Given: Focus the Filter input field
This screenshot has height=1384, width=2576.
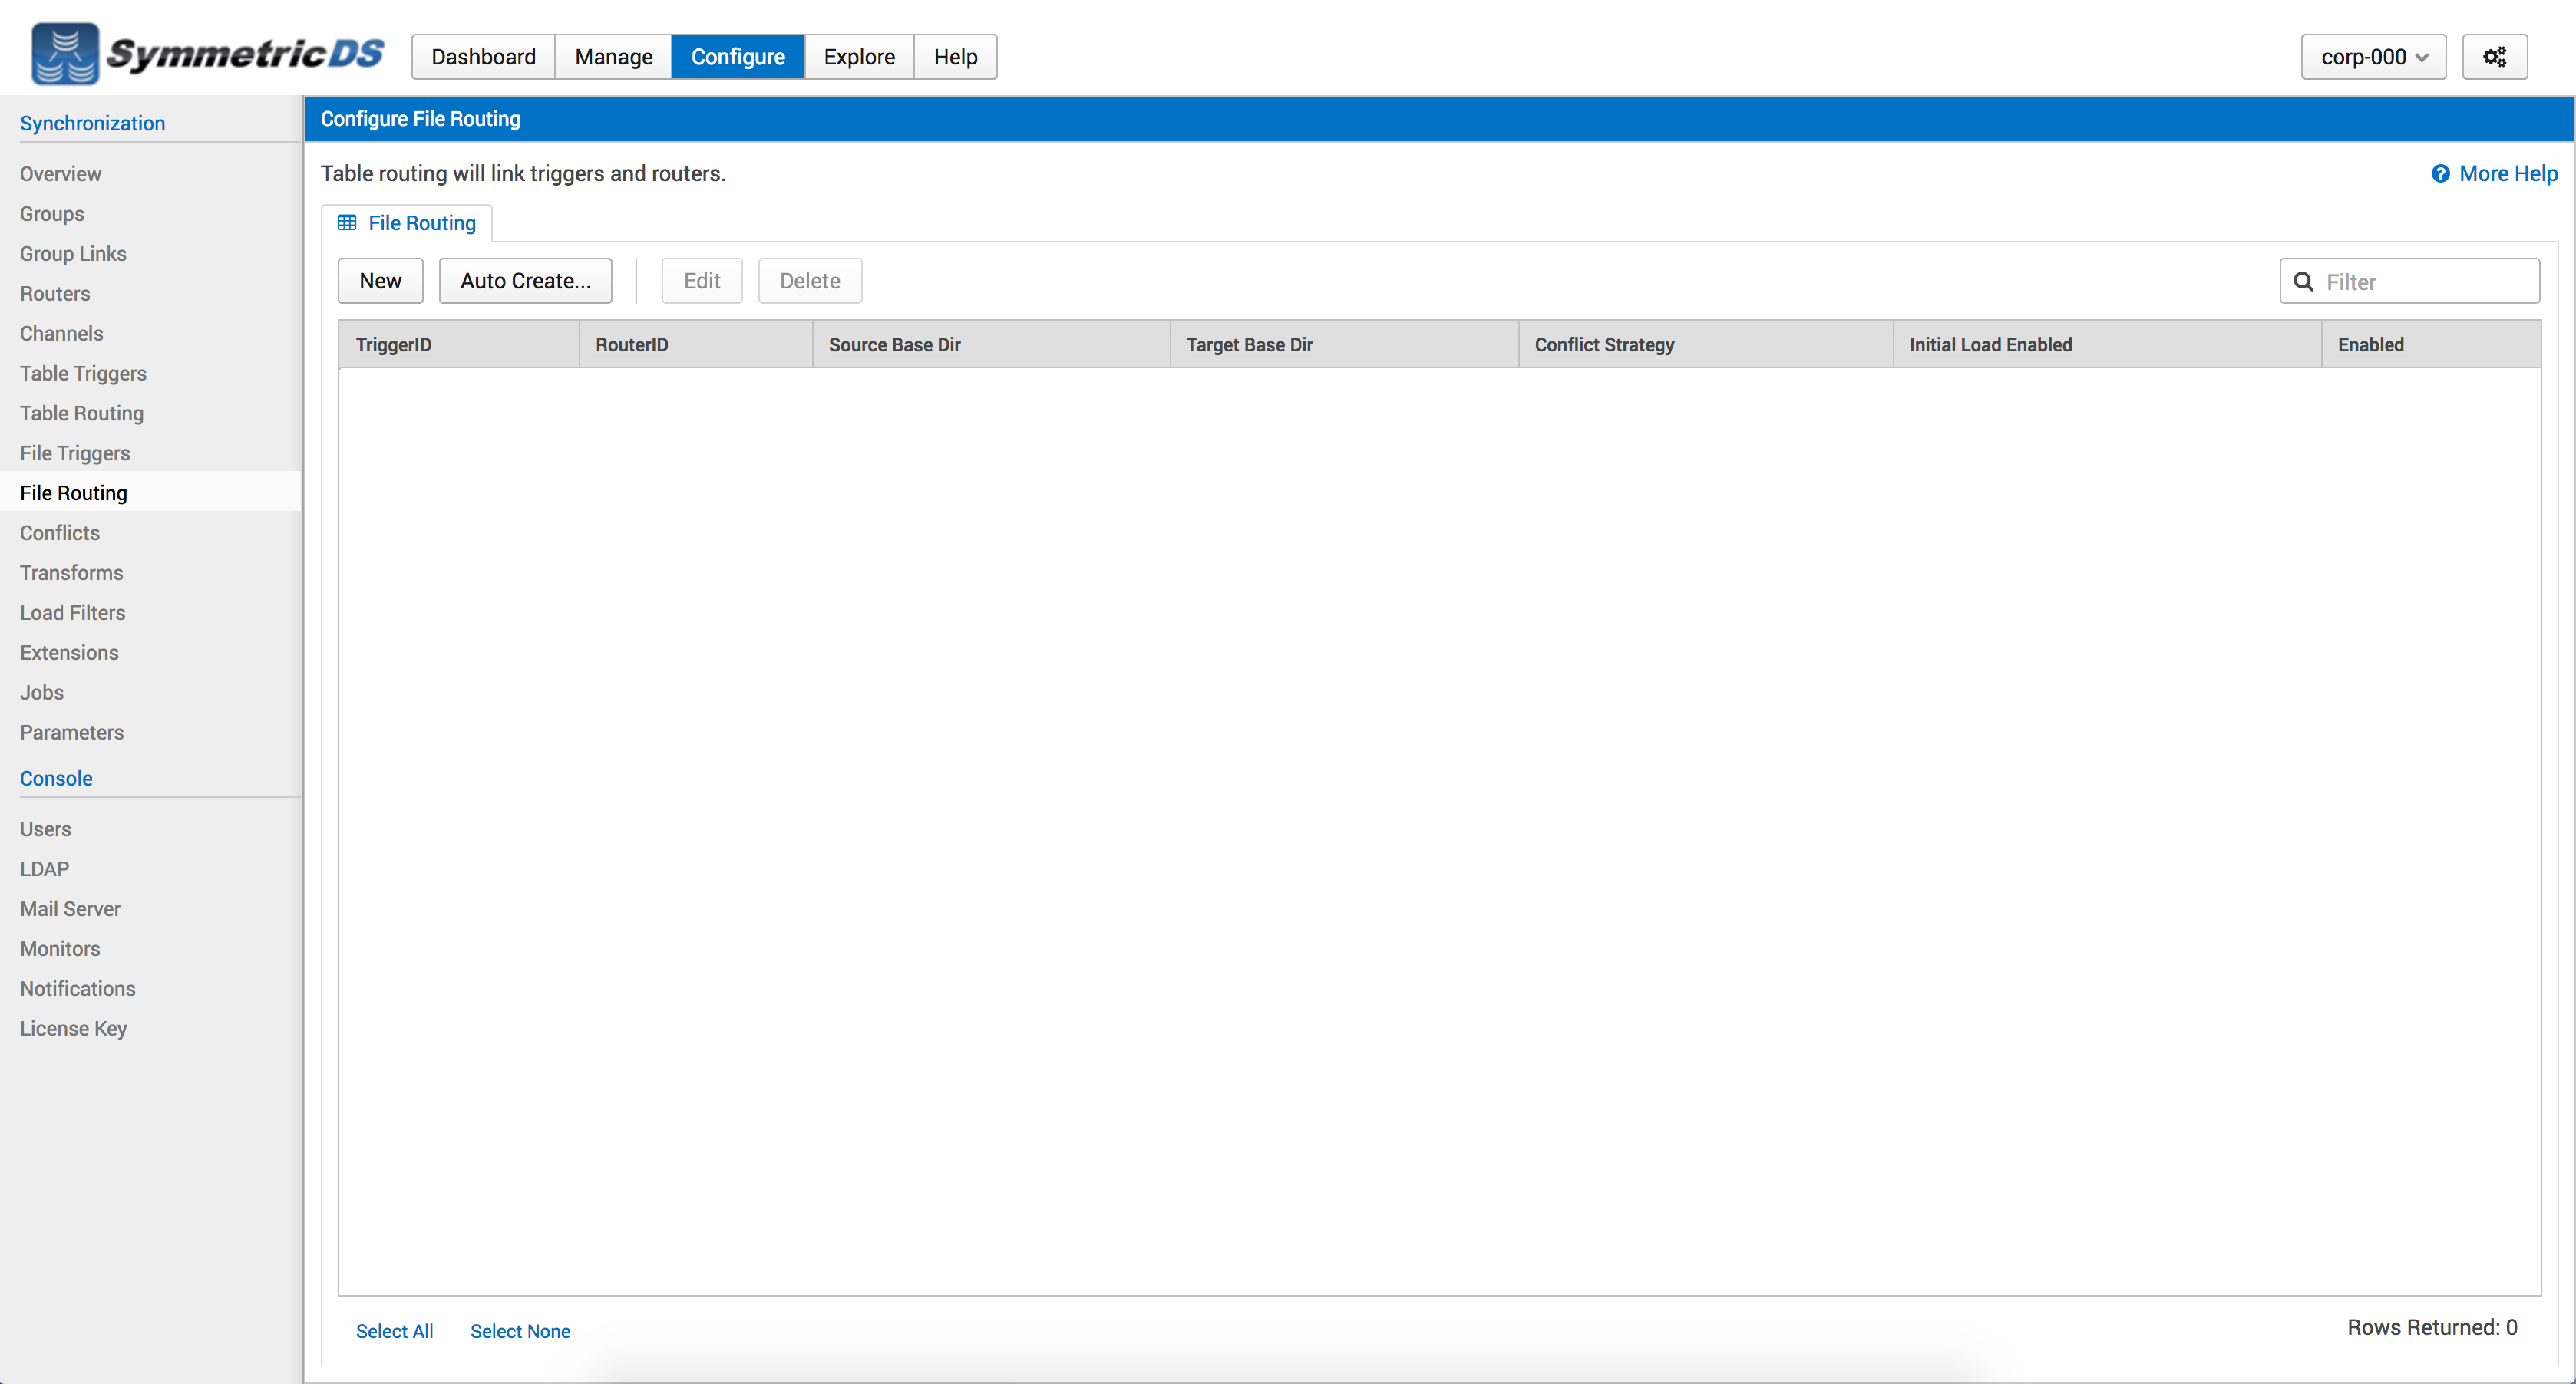Looking at the screenshot, I should click(x=2409, y=281).
